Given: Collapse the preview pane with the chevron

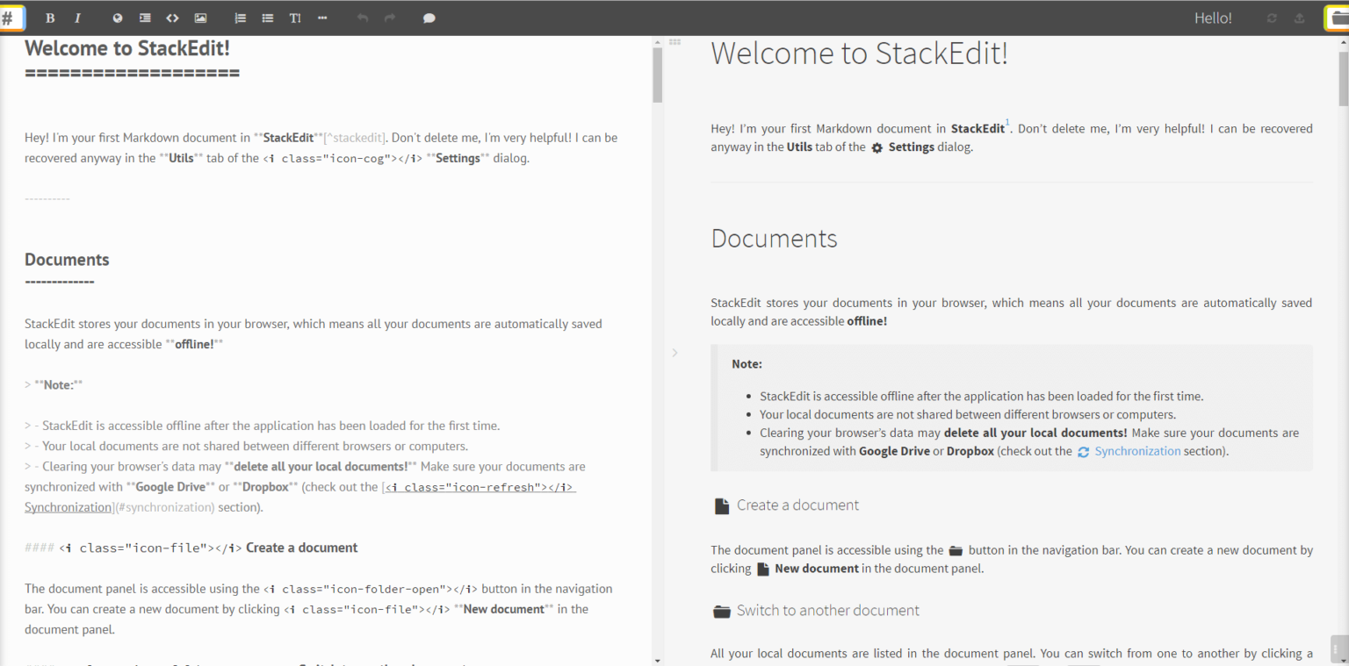Looking at the screenshot, I should (x=674, y=352).
